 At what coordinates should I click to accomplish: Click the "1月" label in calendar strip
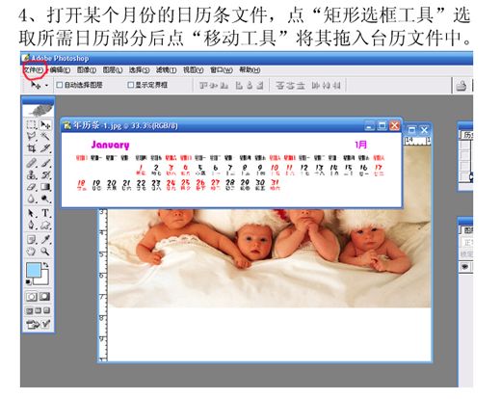tap(361, 145)
